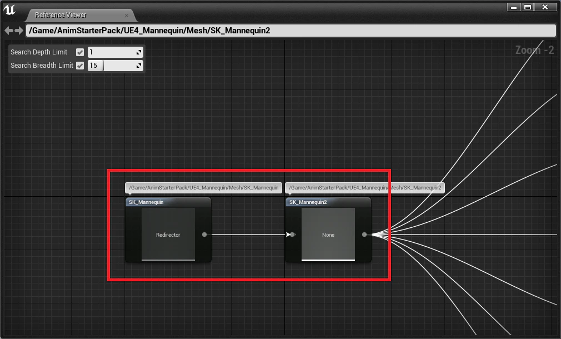Click the depth limit spin arrow

[139, 53]
